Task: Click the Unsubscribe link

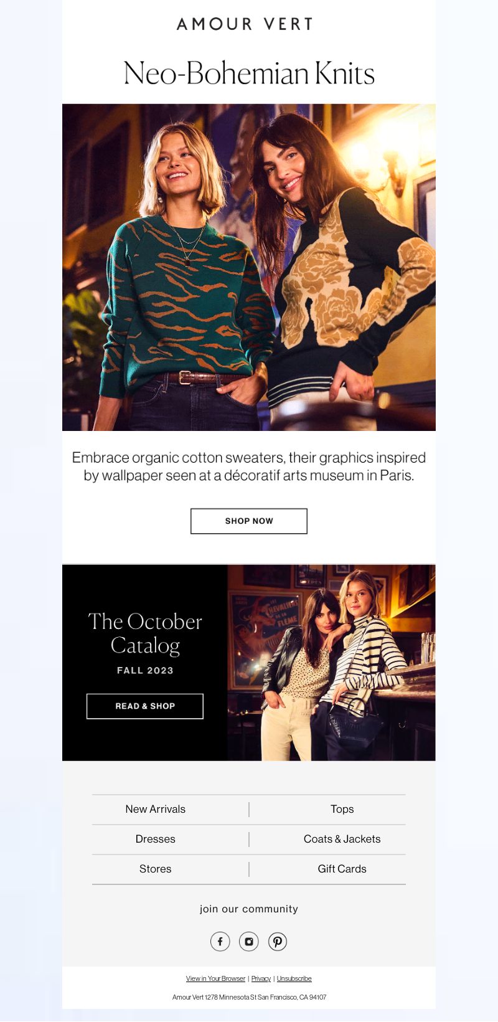Action: (294, 978)
